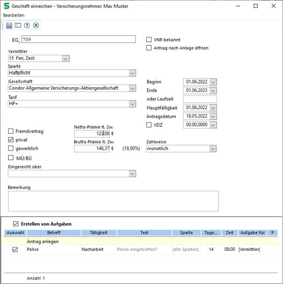Image resolution: width=283 pixels, height=284 pixels.
Task: Check Antrag nach Anlage öffnen
Action: tap(149, 48)
